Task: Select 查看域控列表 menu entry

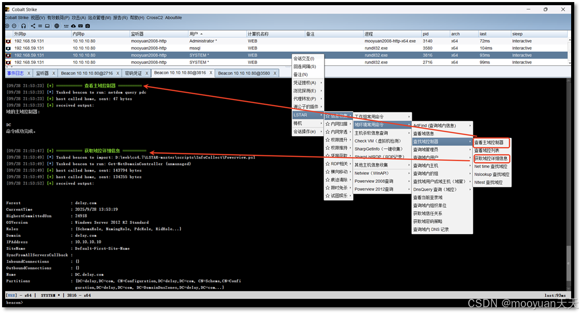Action: (492, 151)
